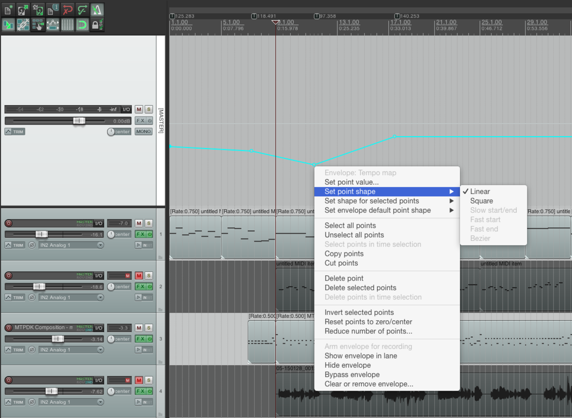
Task: Click master track TRIM envelope button
Action: [15, 132]
